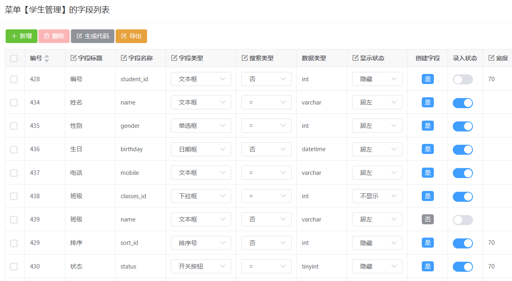Sort the table by 编号 arrows
The width and height of the screenshot is (512, 281).
point(47,58)
